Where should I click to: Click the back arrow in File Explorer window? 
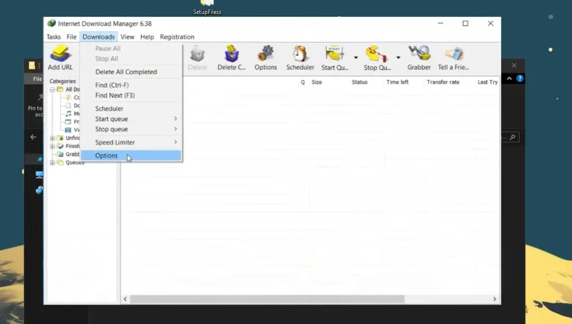[x=33, y=137]
